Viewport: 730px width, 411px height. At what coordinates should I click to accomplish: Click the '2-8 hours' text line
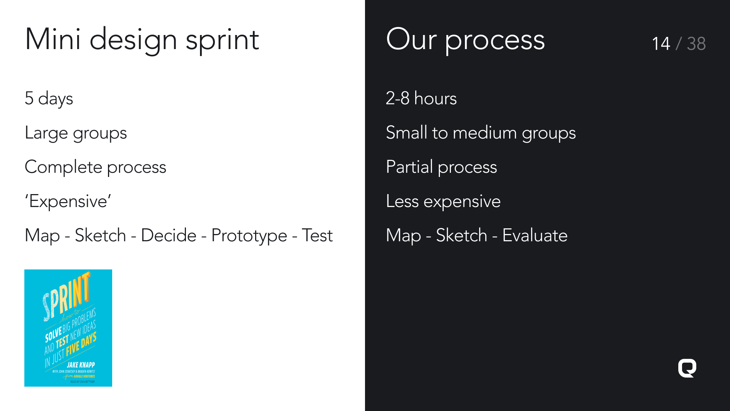click(421, 98)
